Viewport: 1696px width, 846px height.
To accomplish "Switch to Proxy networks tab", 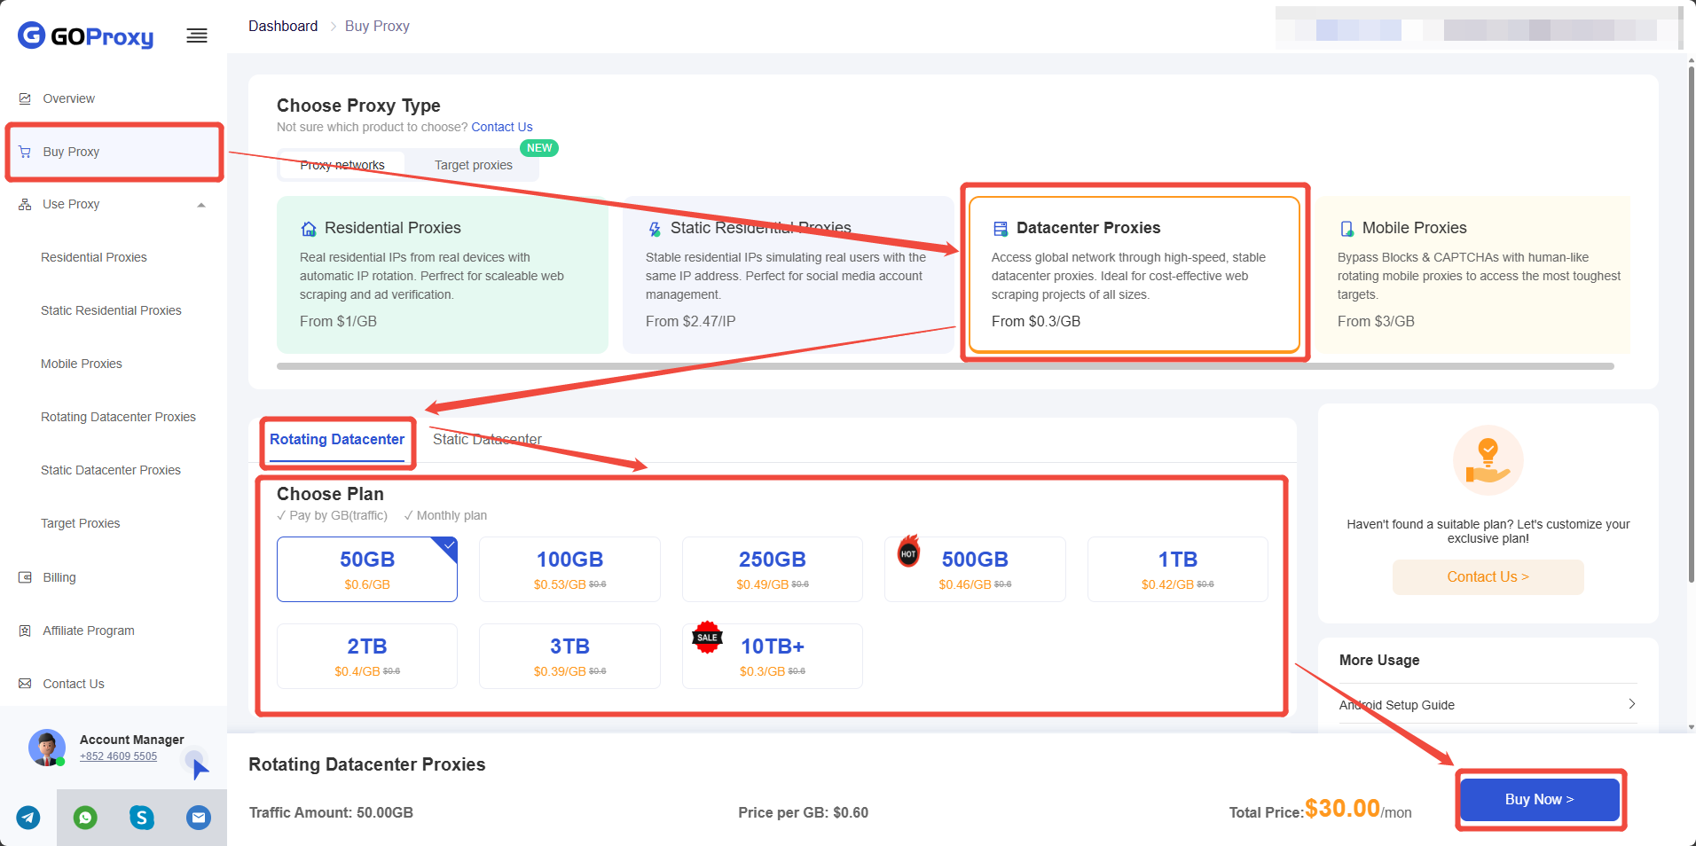I will point(342,165).
